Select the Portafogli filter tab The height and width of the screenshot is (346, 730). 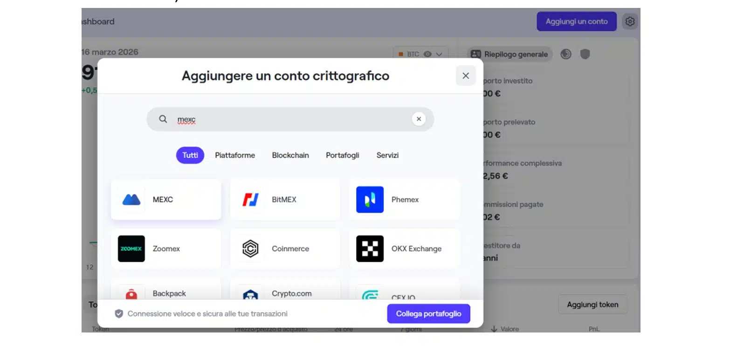[x=342, y=155]
